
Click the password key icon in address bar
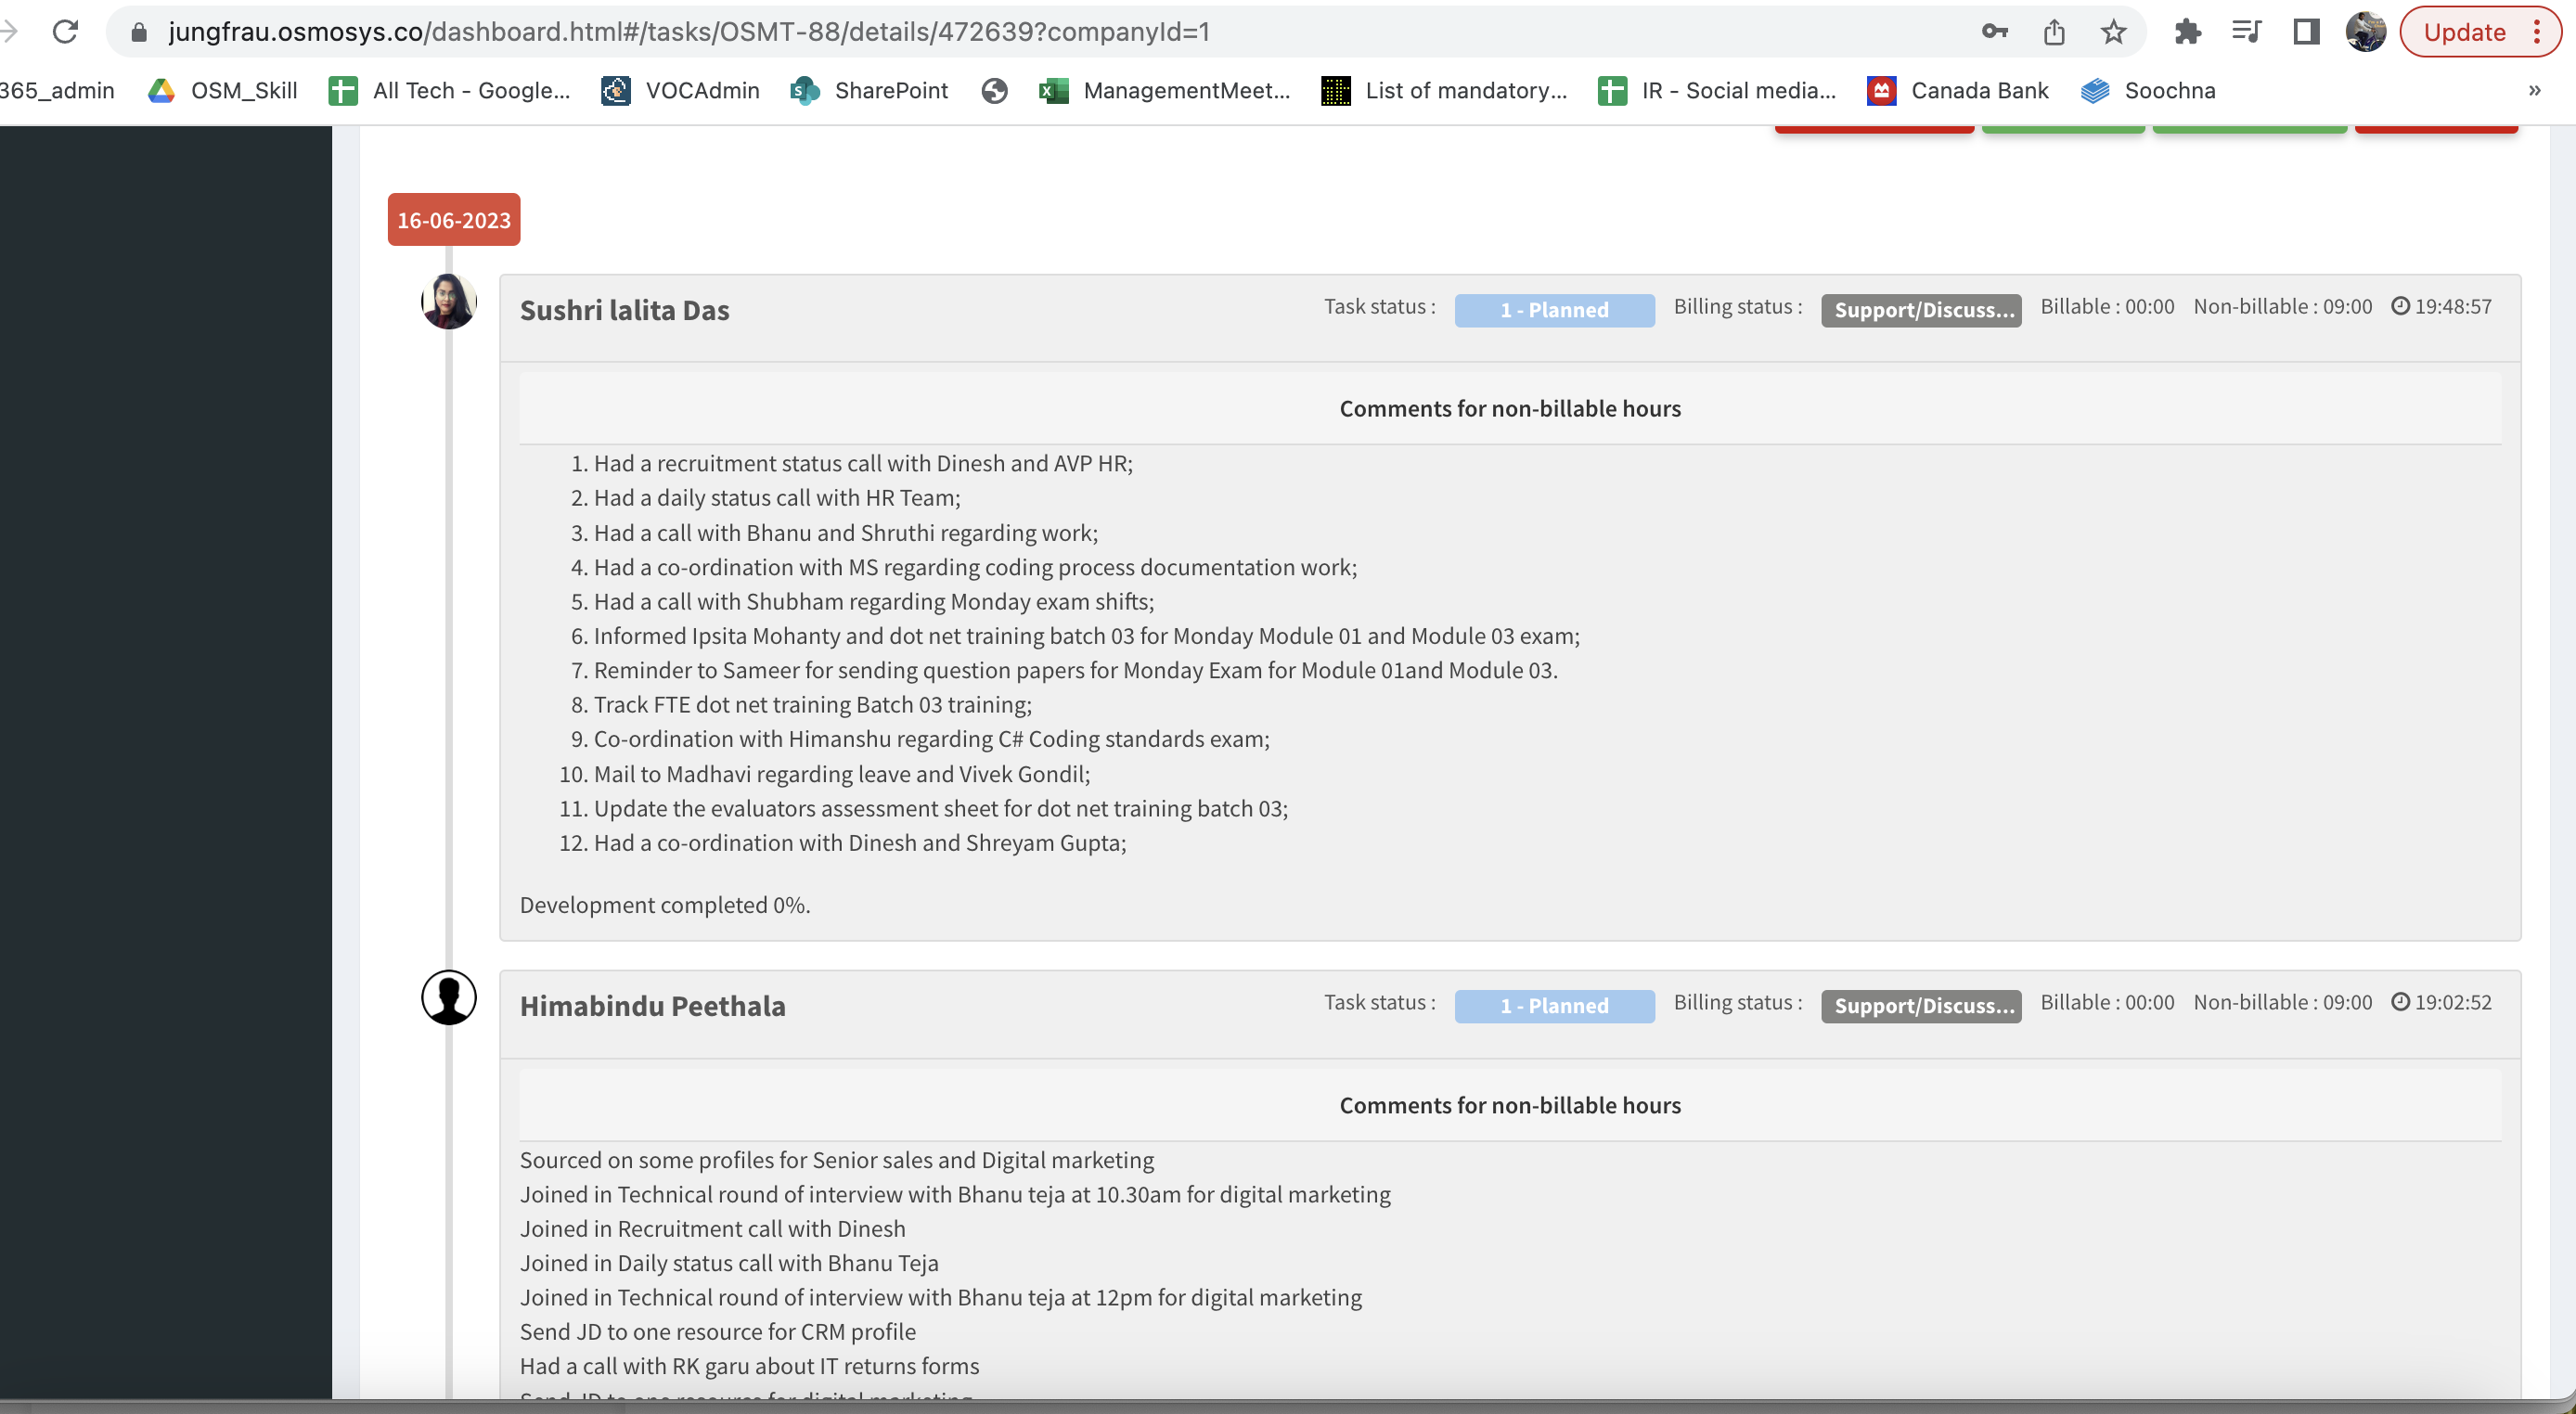click(1994, 32)
